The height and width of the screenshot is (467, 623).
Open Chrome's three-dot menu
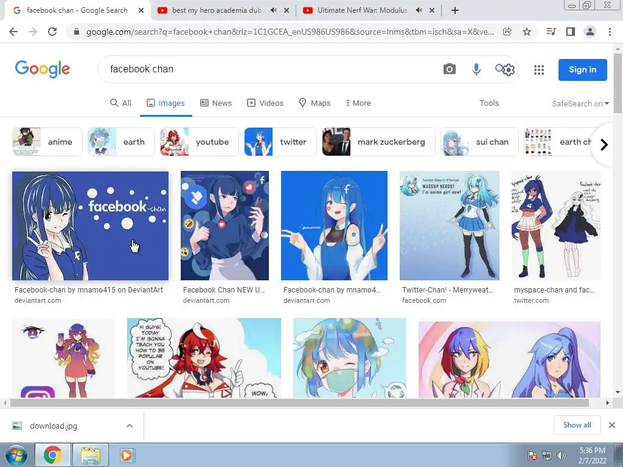point(610,32)
